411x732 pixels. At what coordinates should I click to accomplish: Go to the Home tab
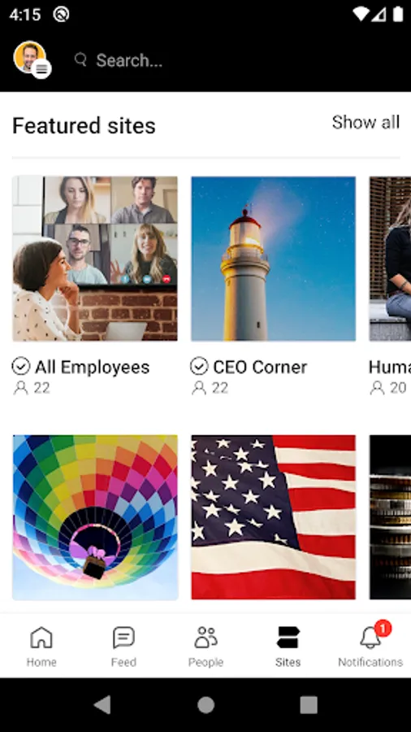click(41, 646)
